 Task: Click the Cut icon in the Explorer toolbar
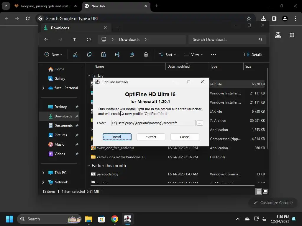(x=75, y=54)
